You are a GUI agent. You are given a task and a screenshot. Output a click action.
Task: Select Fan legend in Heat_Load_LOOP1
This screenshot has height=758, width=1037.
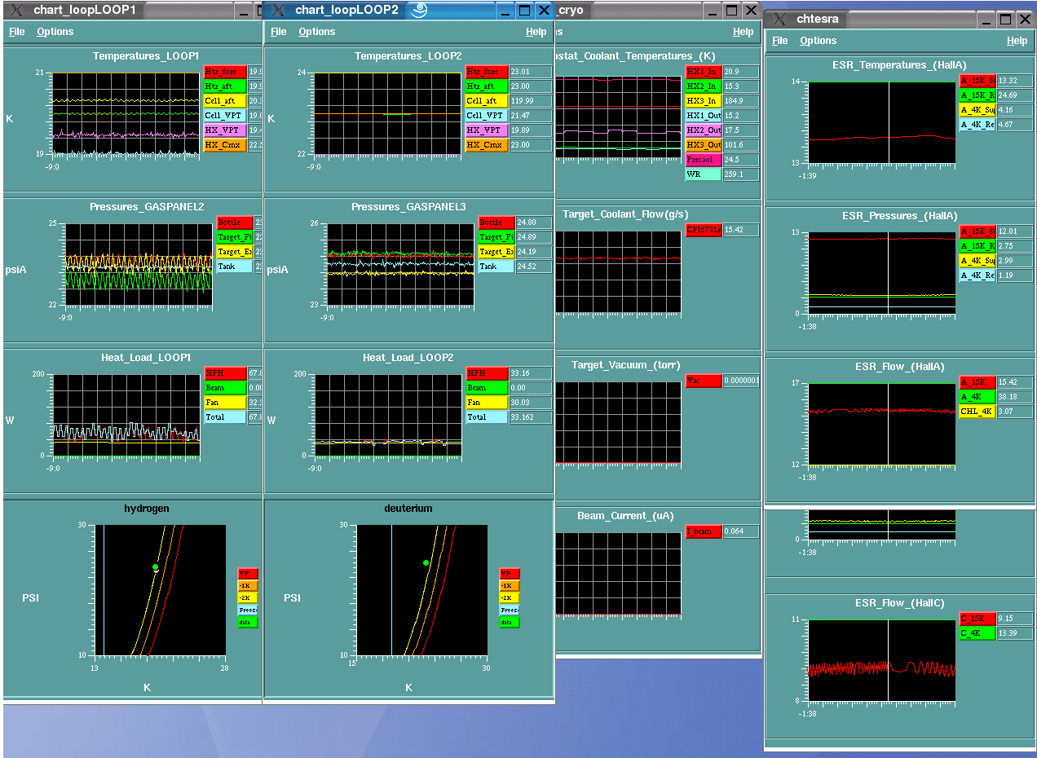click(x=224, y=403)
